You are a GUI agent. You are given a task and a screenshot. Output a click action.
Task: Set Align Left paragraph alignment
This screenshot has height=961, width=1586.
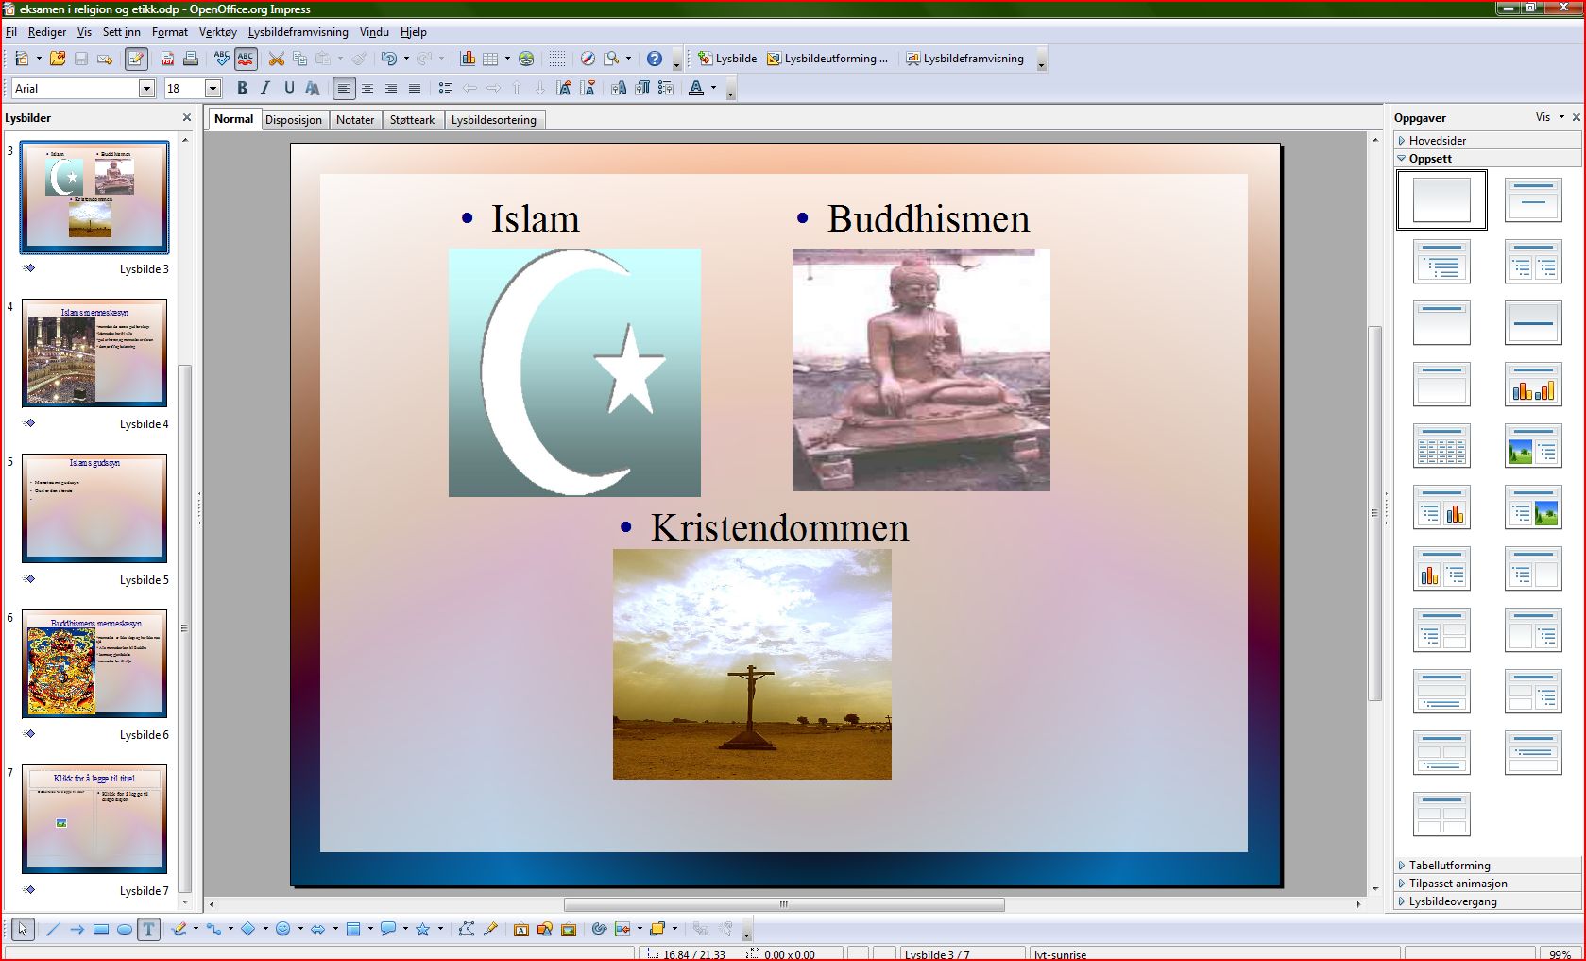(x=344, y=88)
